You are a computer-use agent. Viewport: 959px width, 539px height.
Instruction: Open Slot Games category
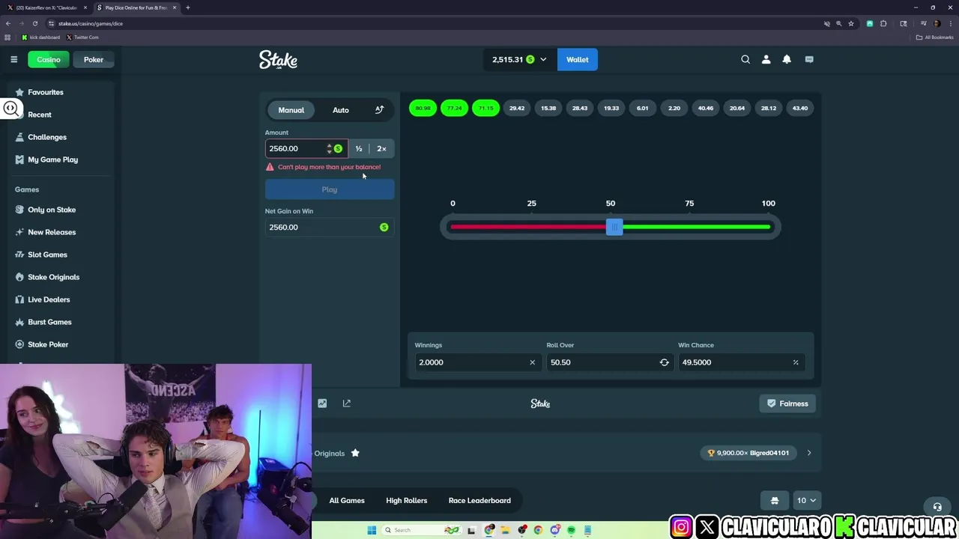[x=60, y=255]
